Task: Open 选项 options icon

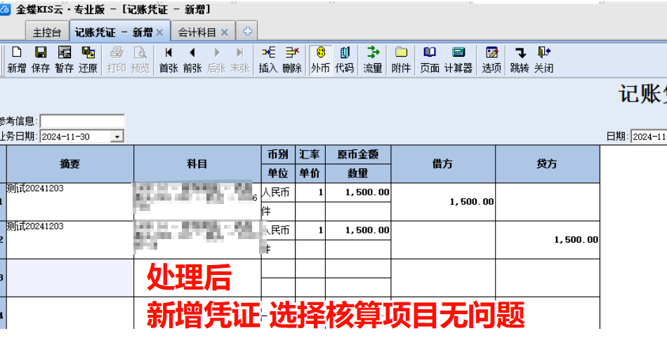Action: coord(491,60)
